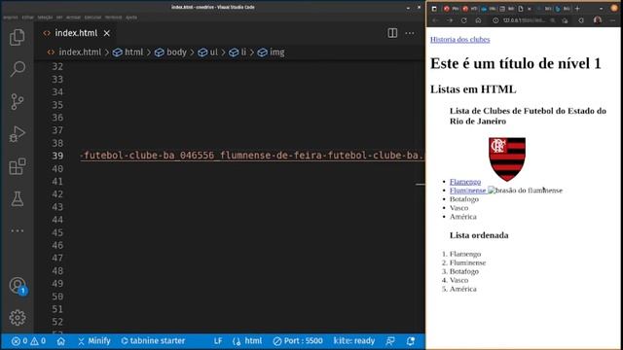Click the Flamengo crest image
The height and width of the screenshot is (350, 623).
pyautogui.click(x=507, y=158)
